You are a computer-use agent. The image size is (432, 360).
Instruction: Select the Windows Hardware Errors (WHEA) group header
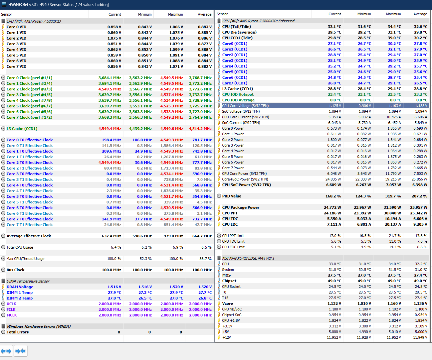click(107, 326)
